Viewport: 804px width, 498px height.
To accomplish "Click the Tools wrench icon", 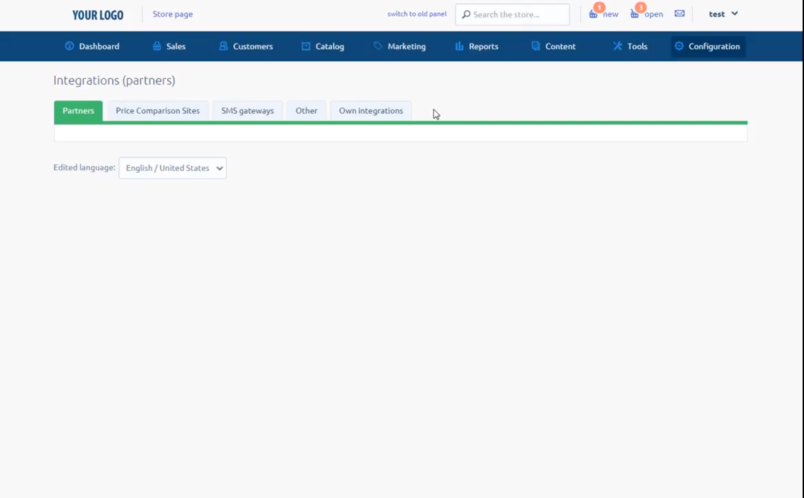I will [x=617, y=46].
